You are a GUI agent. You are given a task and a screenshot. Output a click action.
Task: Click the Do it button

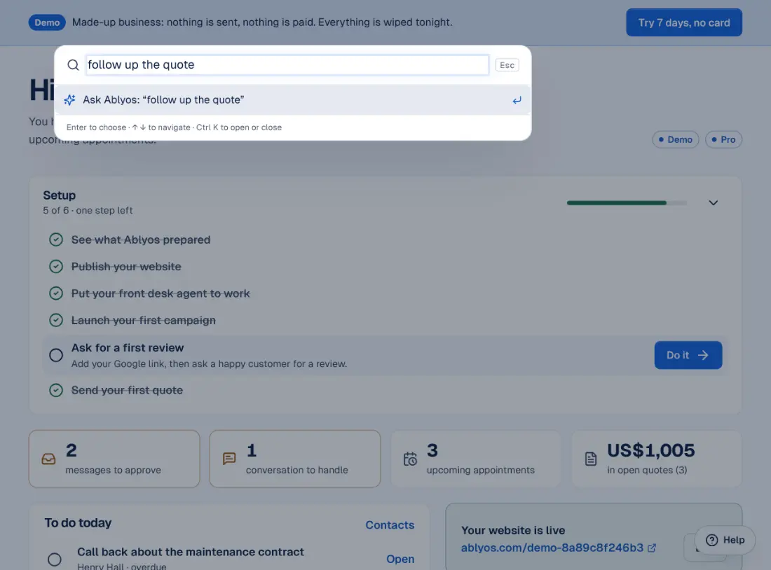coord(688,355)
